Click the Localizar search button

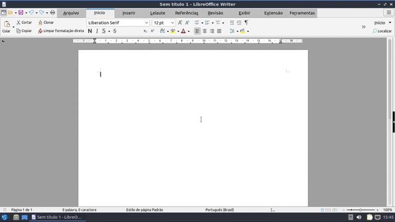(x=382, y=31)
